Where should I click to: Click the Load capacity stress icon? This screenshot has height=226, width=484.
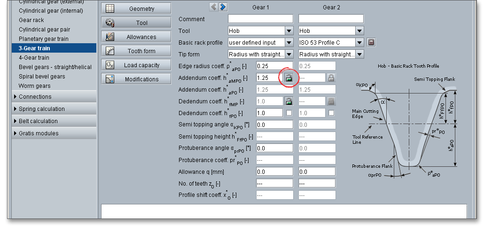click(x=110, y=65)
